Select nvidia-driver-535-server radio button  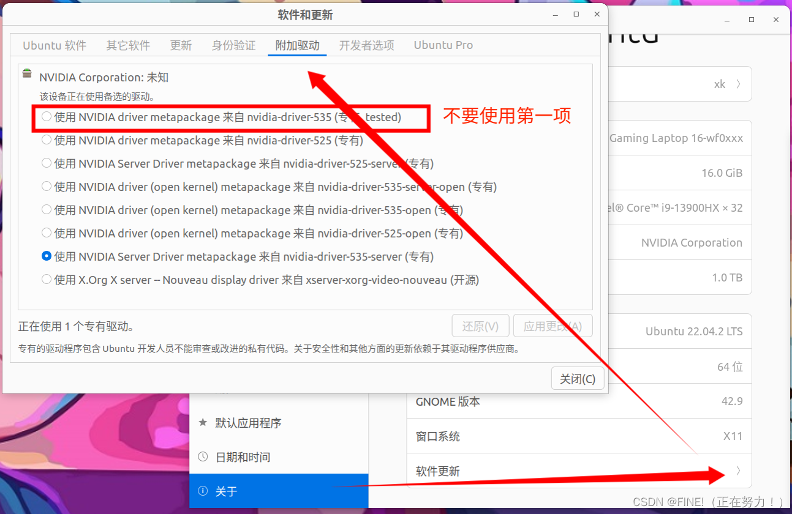click(47, 256)
